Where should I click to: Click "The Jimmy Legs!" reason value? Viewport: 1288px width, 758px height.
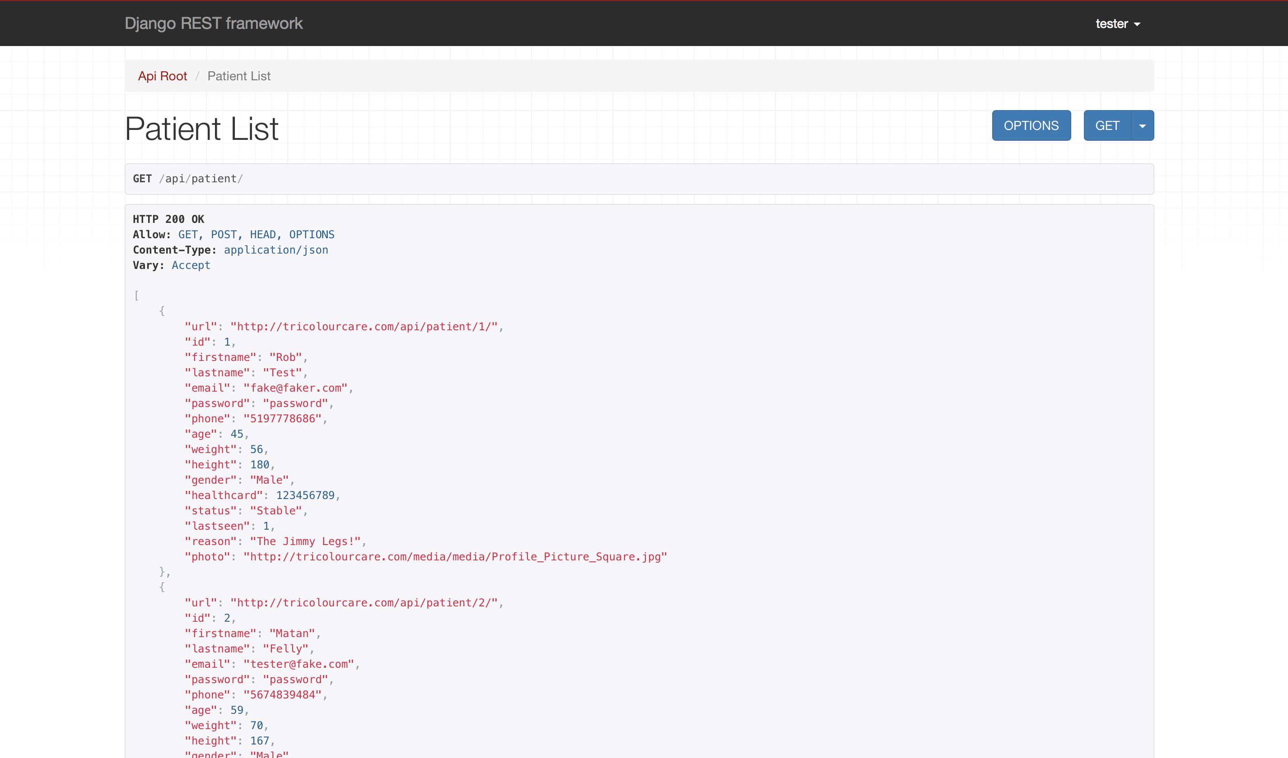pyautogui.click(x=305, y=541)
